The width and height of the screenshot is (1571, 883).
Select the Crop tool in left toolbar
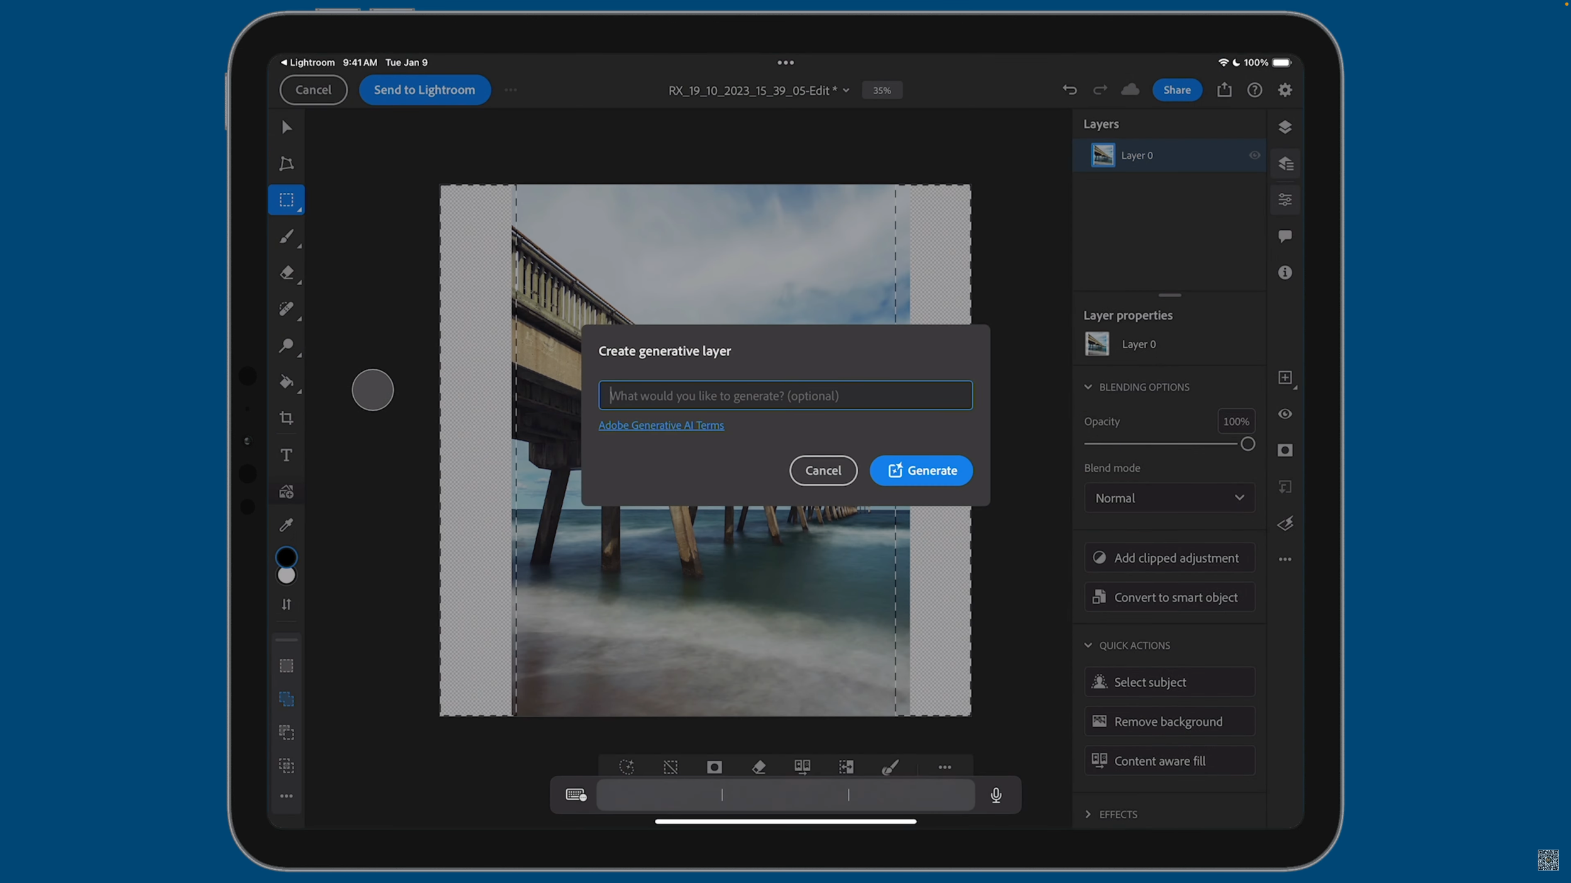tap(287, 418)
